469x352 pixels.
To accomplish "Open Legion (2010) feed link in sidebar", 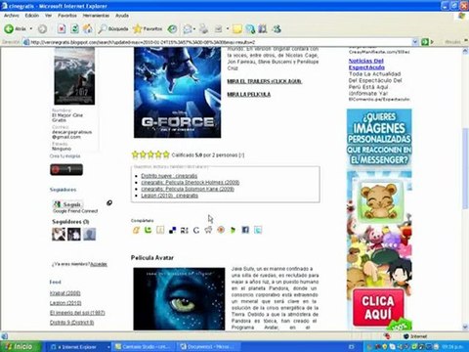I will (x=65, y=303).
